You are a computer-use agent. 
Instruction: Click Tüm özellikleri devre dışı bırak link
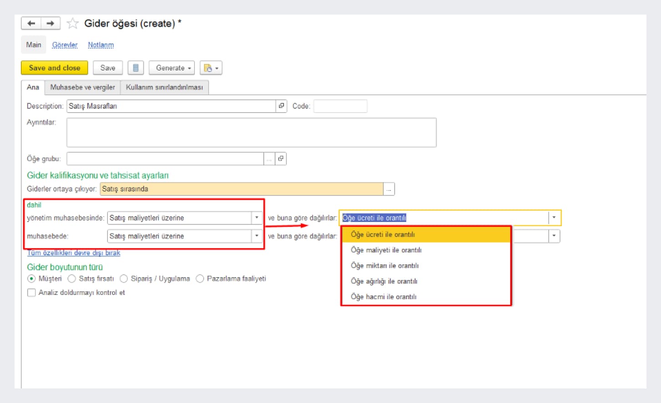(74, 253)
